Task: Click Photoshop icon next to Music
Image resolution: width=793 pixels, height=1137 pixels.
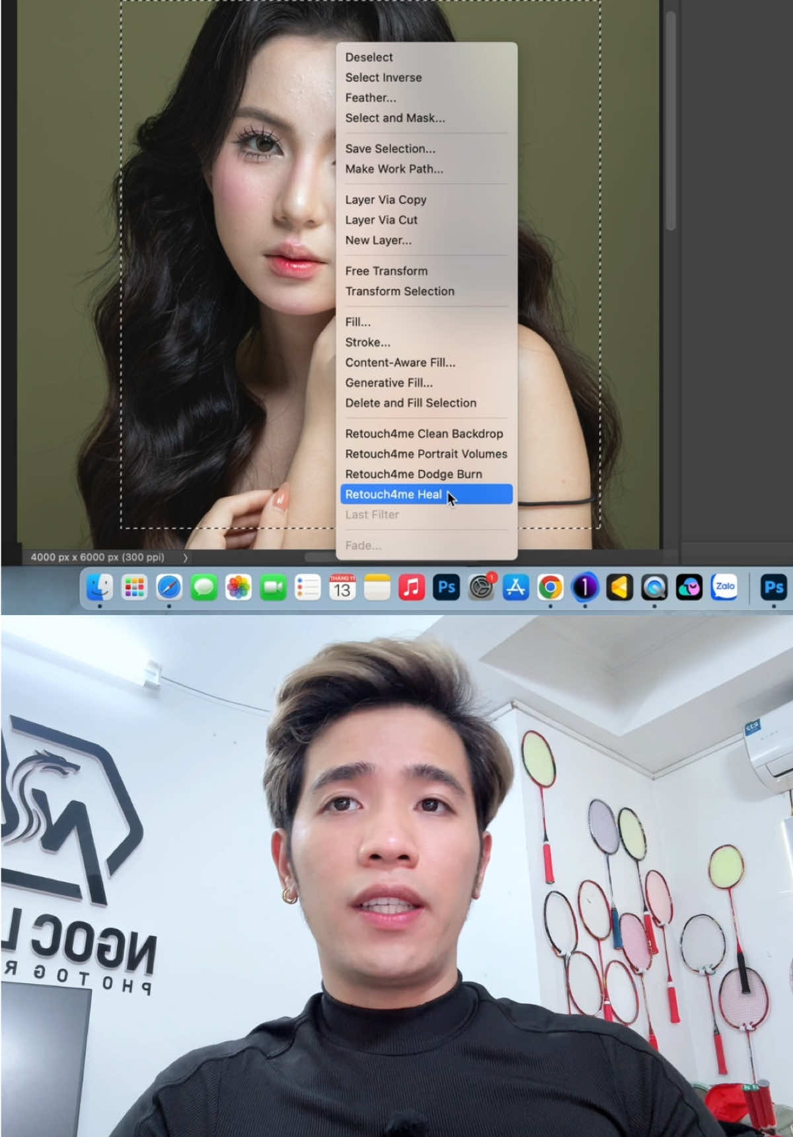Action: (x=447, y=587)
